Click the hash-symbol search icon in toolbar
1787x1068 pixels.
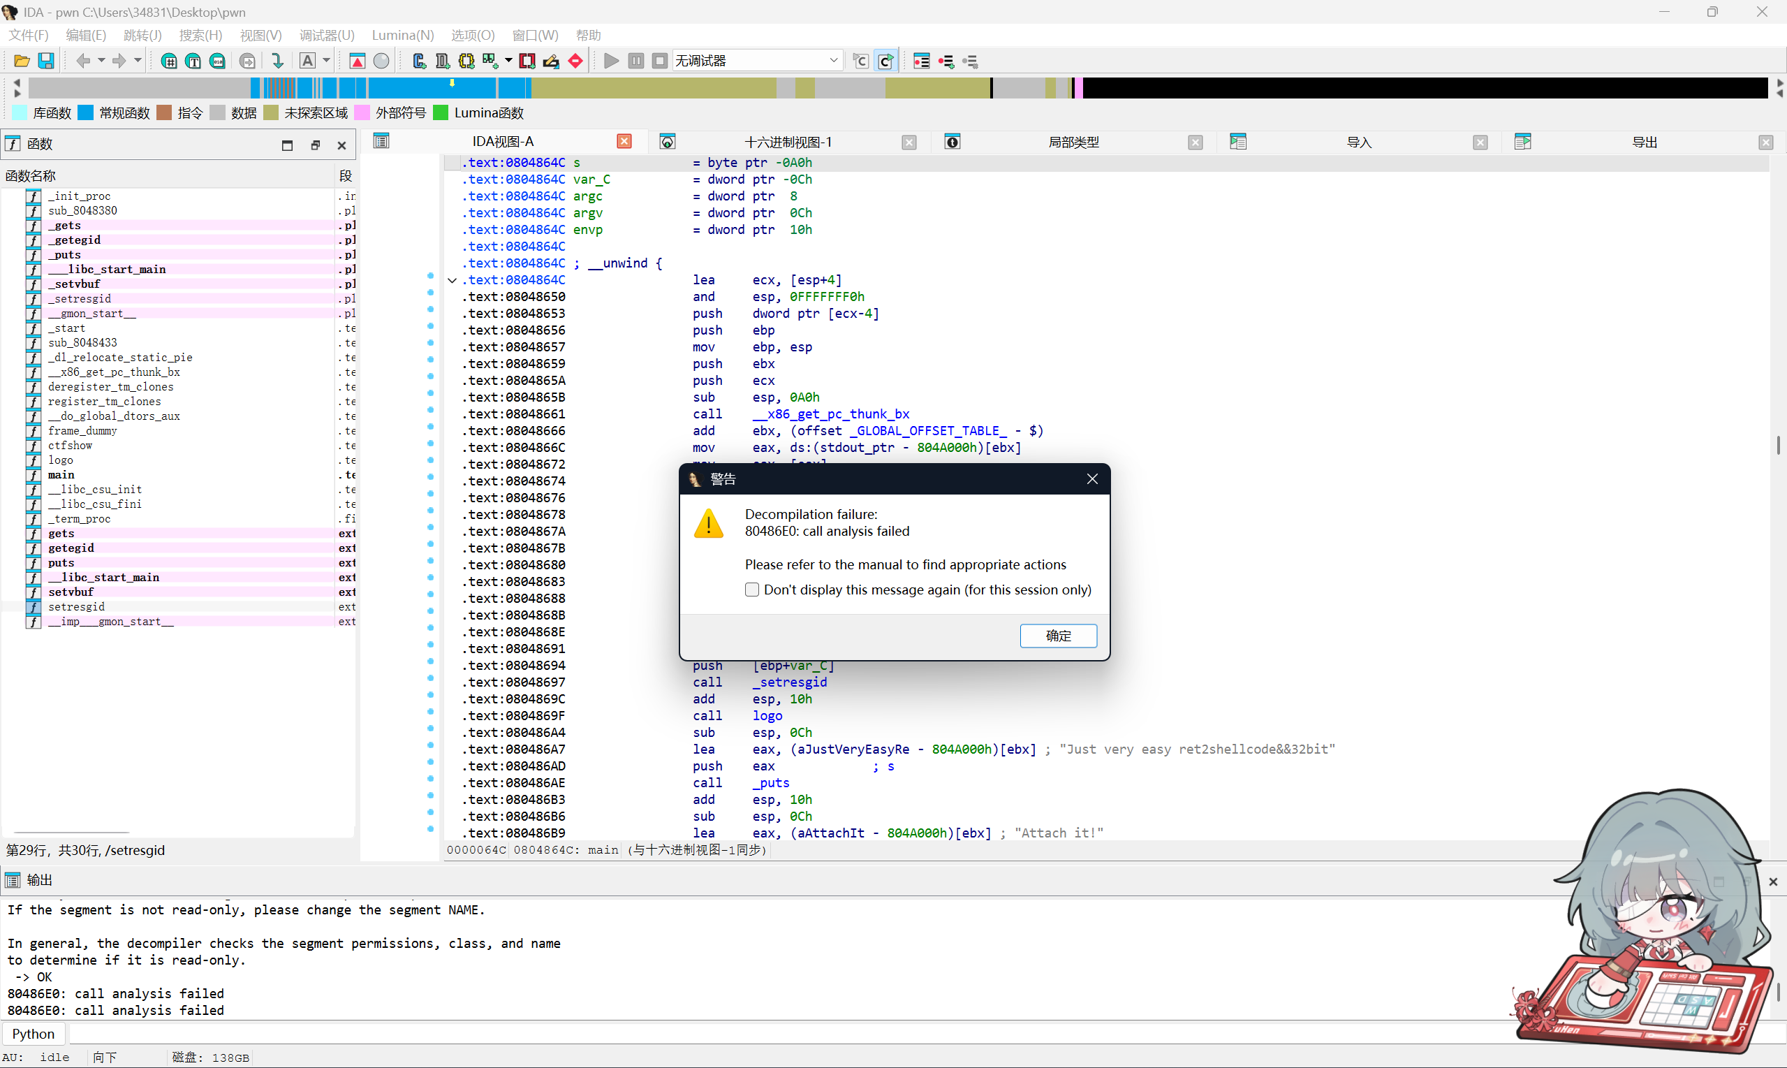(169, 61)
